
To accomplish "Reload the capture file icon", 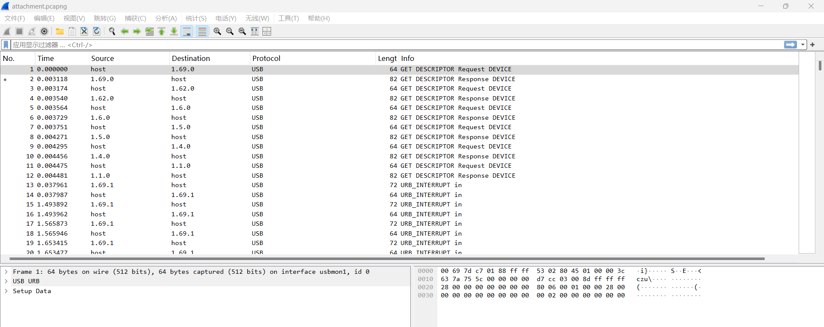I will [x=97, y=31].
